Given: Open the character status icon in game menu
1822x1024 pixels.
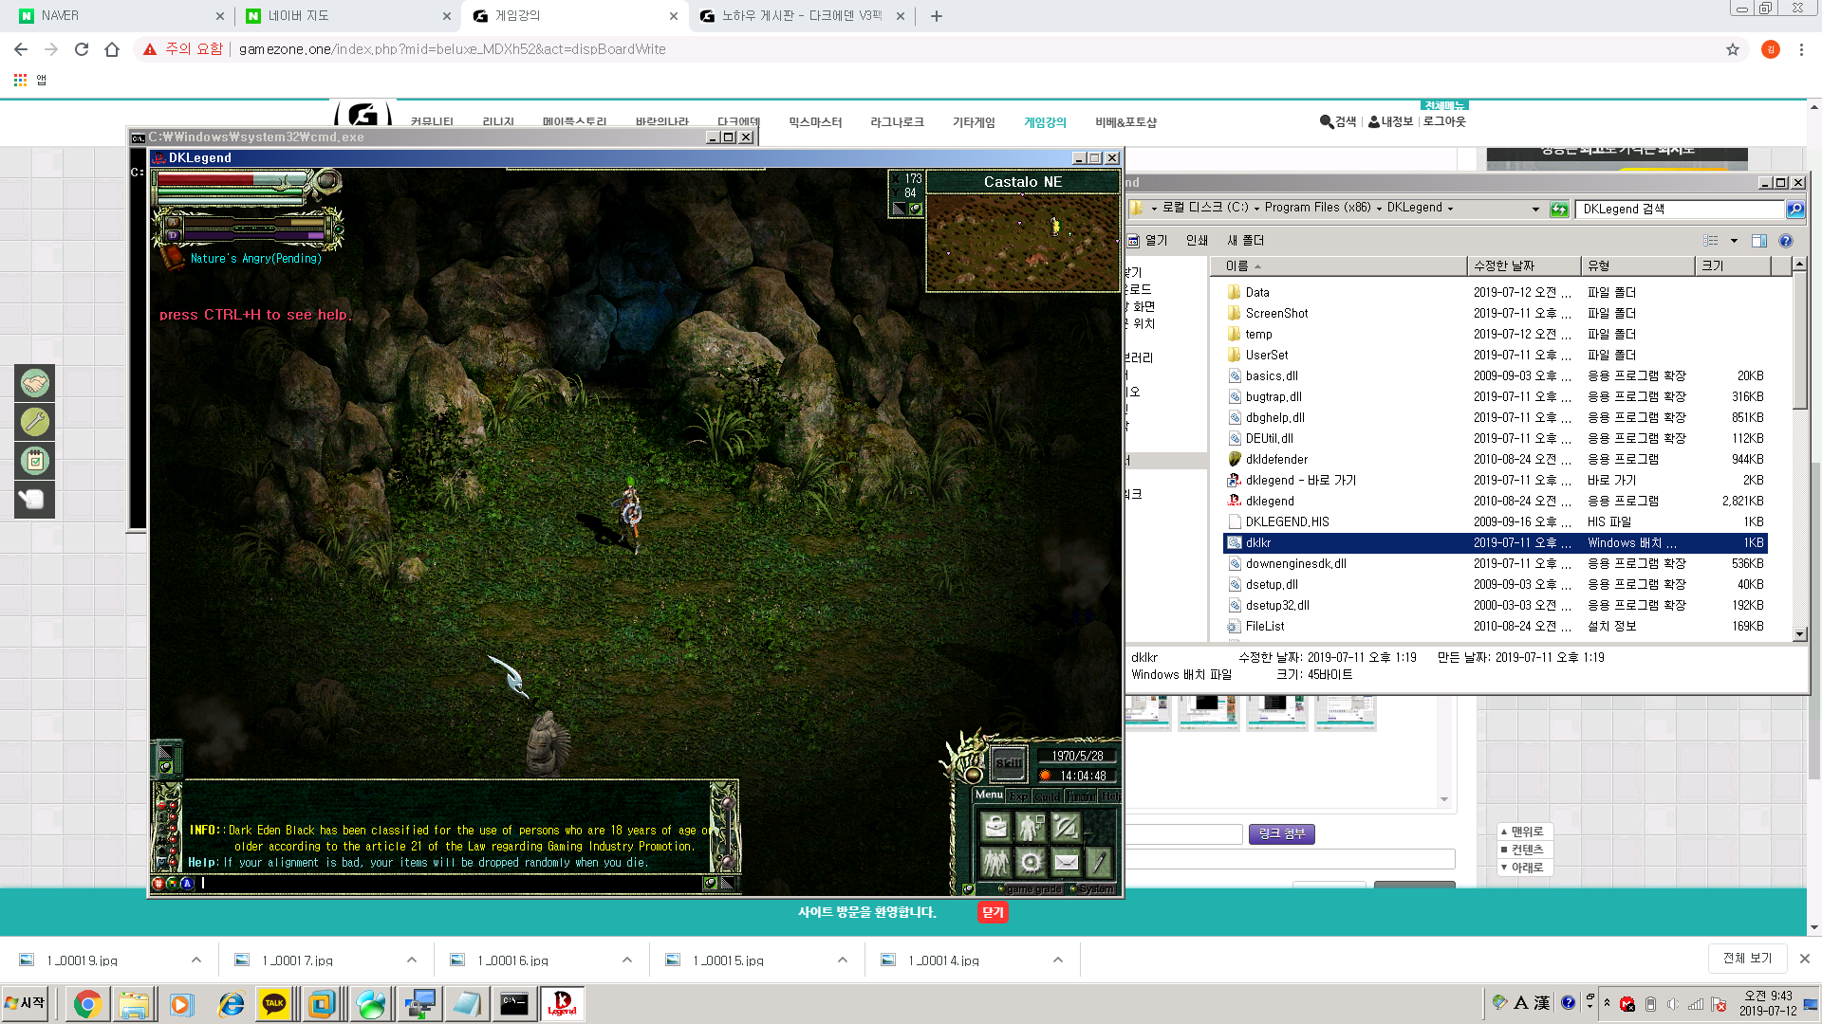Looking at the screenshot, I should 1031,828.
